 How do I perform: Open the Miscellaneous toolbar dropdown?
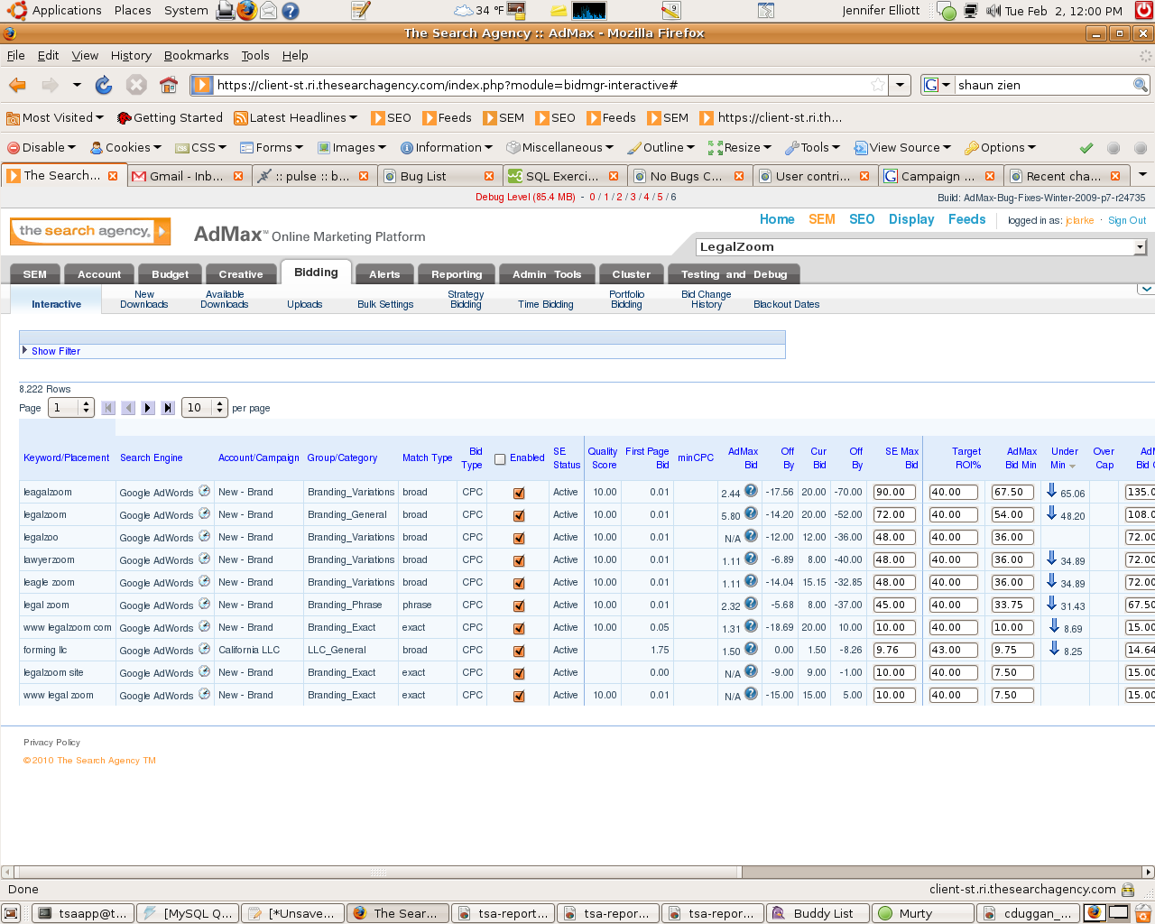[560, 148]
